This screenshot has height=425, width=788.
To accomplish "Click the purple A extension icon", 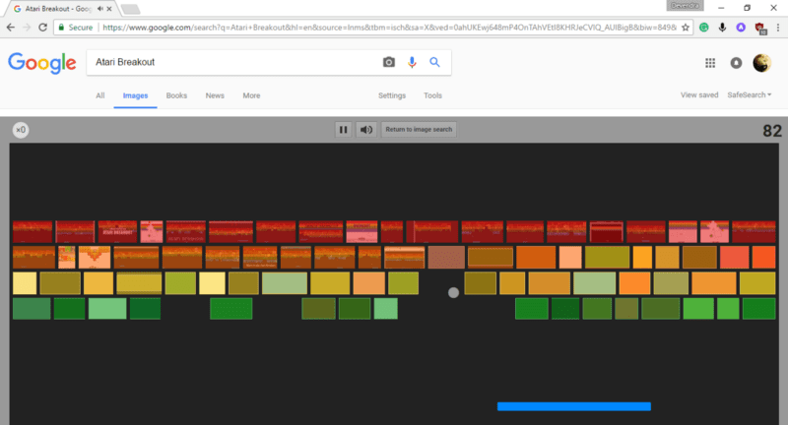I will tap(741, 28).
